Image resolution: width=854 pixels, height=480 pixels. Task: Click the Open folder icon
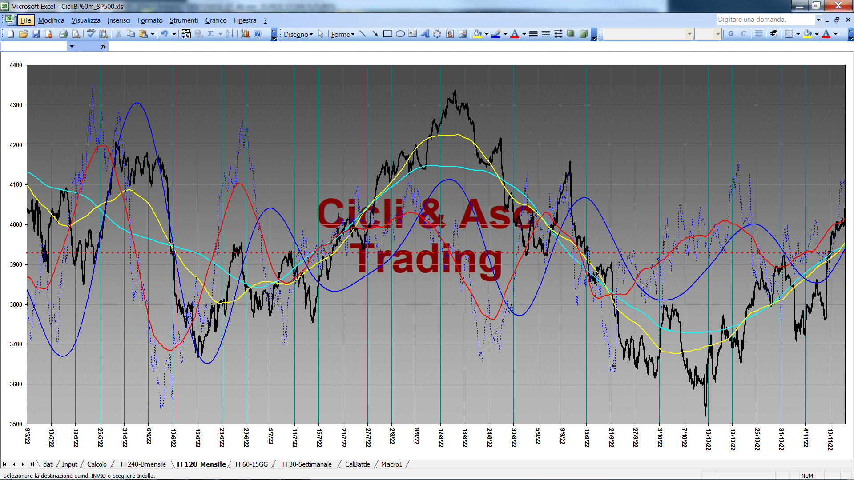(x=24, y=34)
